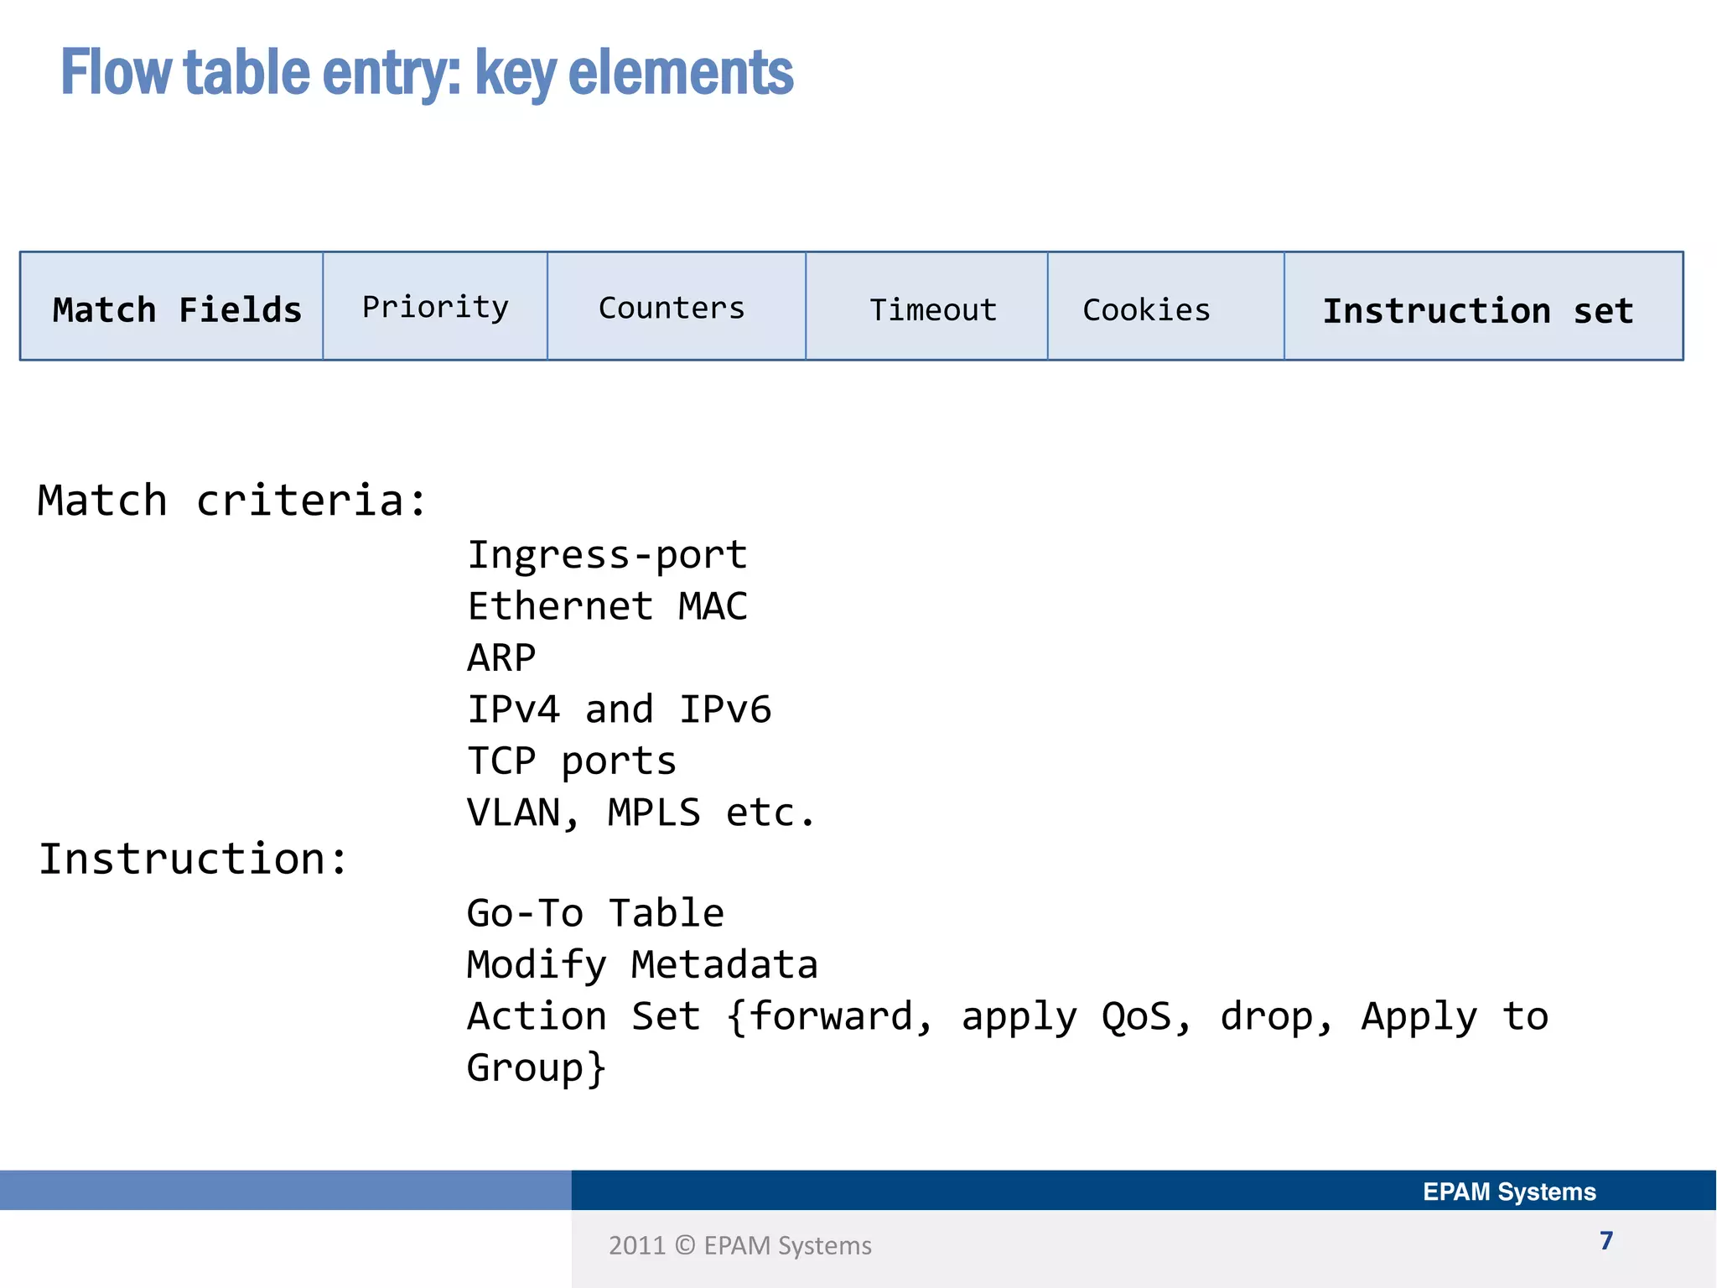Click the slide title 'Flow table entry: key elements'
The height and width of the screenshot is (1288, 1717).
pyautogui.click(x=427, y=73)
